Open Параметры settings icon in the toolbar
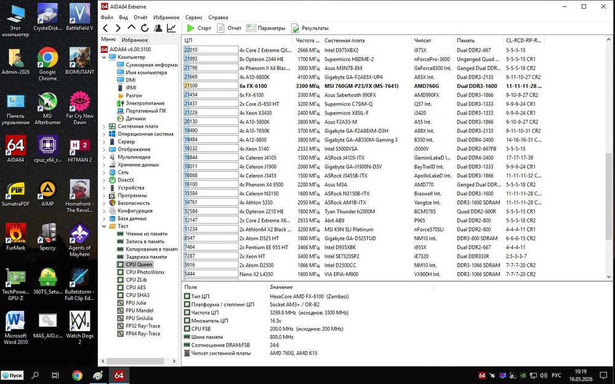Screen dimensions: 615x384 (251, 28)
